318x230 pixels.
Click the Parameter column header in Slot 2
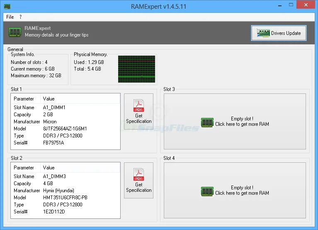point(24,168)
